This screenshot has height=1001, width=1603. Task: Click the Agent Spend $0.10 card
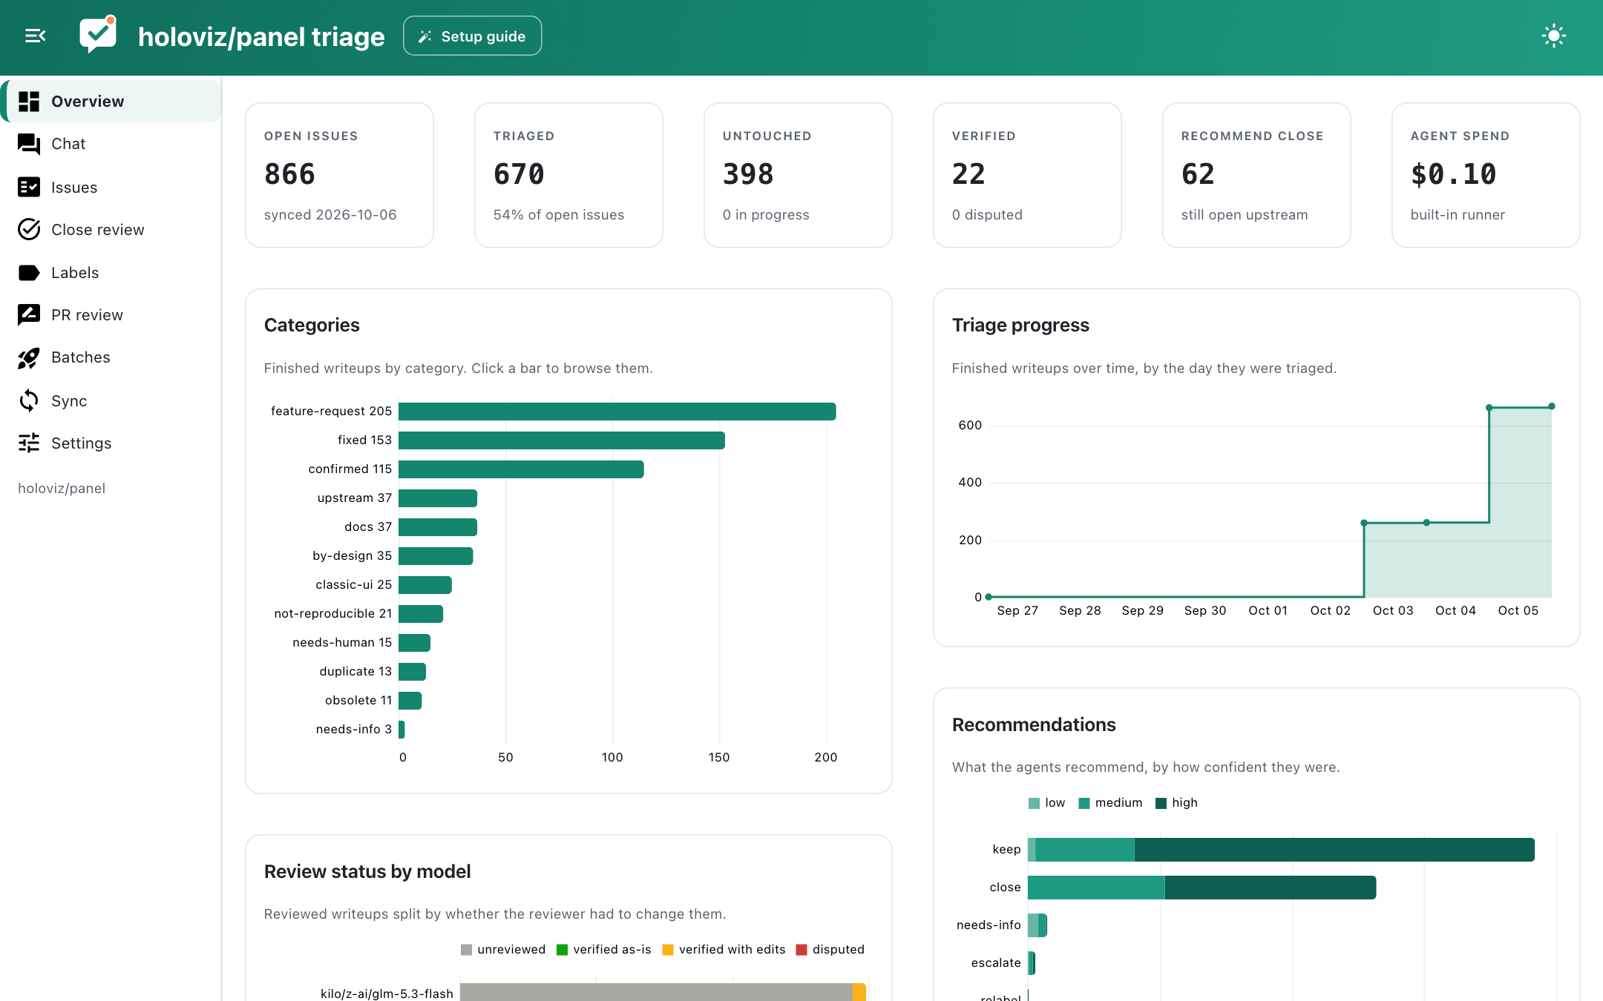(x=1486, y=175)
